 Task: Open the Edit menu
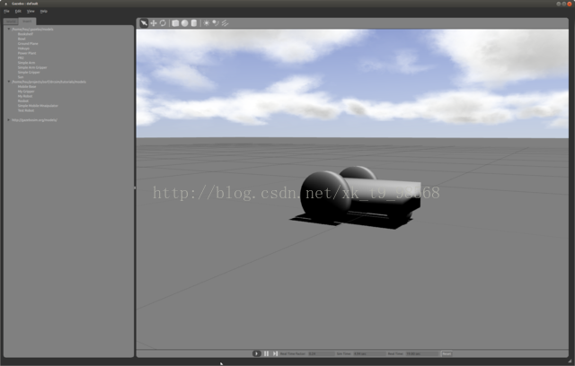click(x=18, y=12)
